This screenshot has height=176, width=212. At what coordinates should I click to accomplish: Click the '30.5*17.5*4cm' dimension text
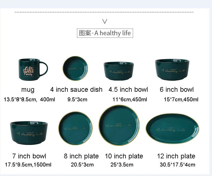click(177, 165)
